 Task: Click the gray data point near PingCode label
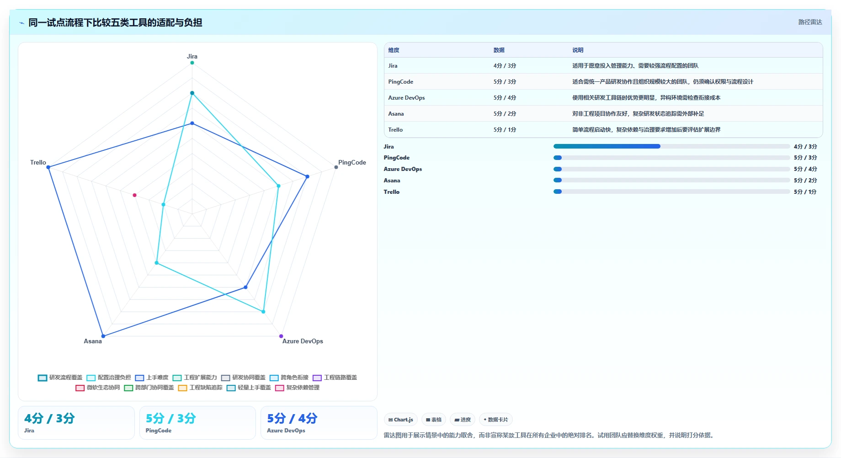pyautogui.click(x=336, y=167)
